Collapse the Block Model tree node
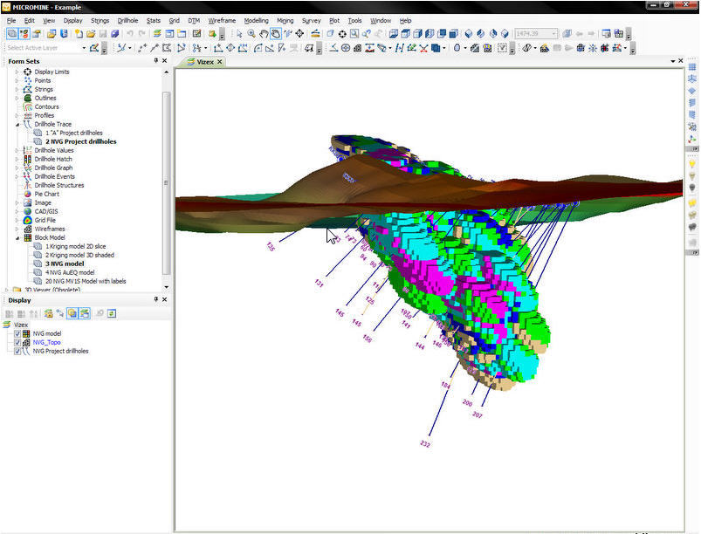The width and height of the screenshot is (701, 534). (17, 237)
